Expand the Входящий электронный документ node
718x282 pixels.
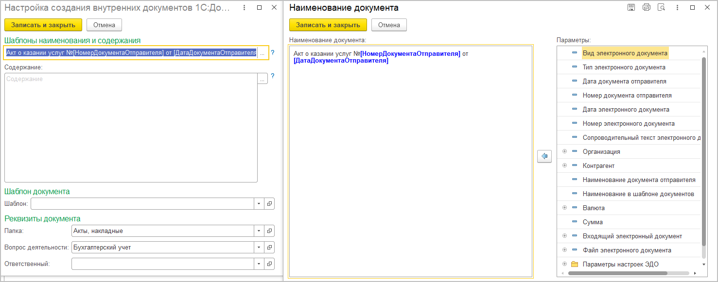(x=564, y=236)
